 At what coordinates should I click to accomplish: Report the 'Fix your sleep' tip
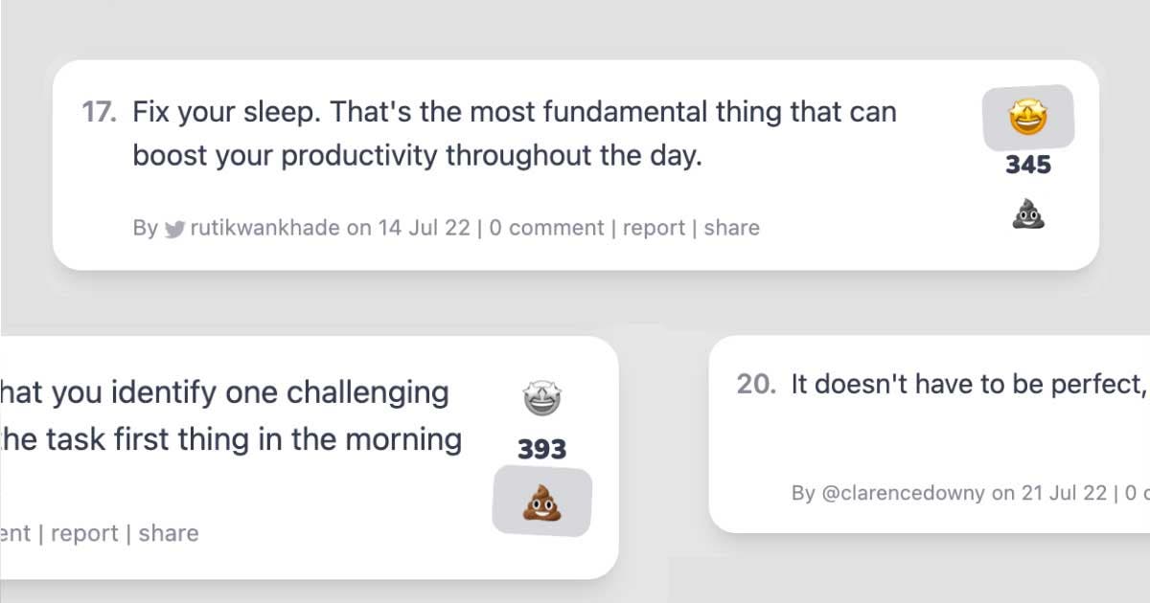click(654, 228)
